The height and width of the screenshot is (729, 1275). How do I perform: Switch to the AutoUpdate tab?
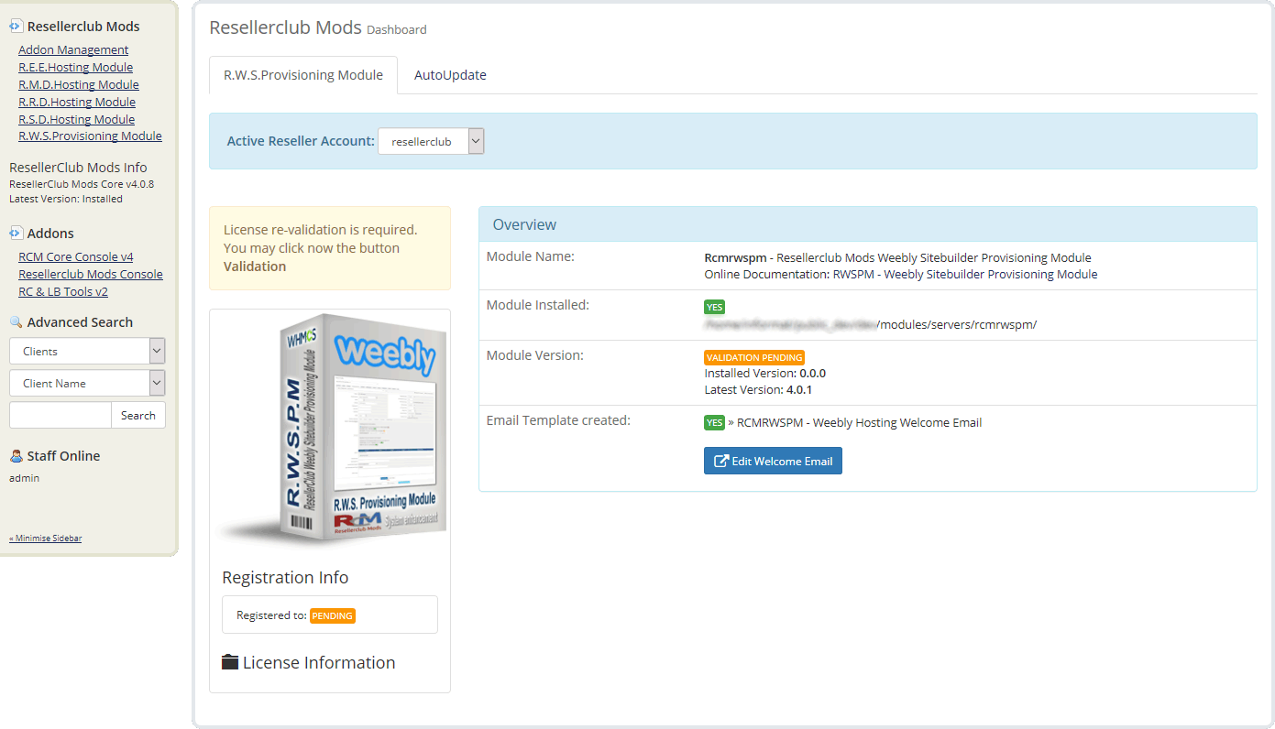coord(450,75)
